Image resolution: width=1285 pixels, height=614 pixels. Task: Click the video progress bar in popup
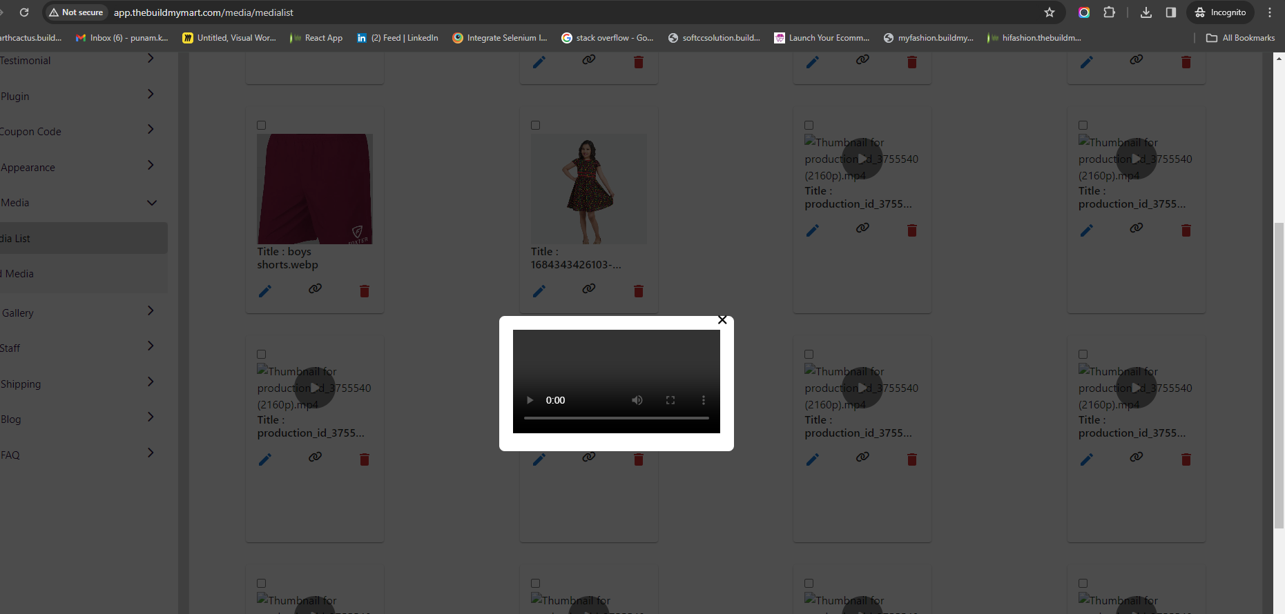point(617,418)
